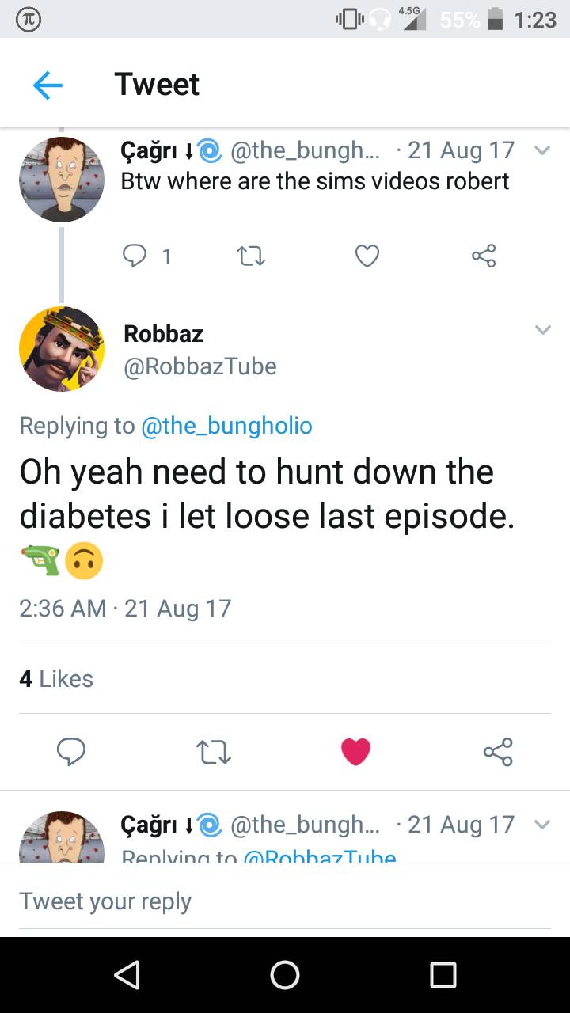The width and height of the screenshot is (570, 1013).
Task: Open the options chevron on Robbaz's tweet
Action: pyautogui.click(x=543, y=330)
